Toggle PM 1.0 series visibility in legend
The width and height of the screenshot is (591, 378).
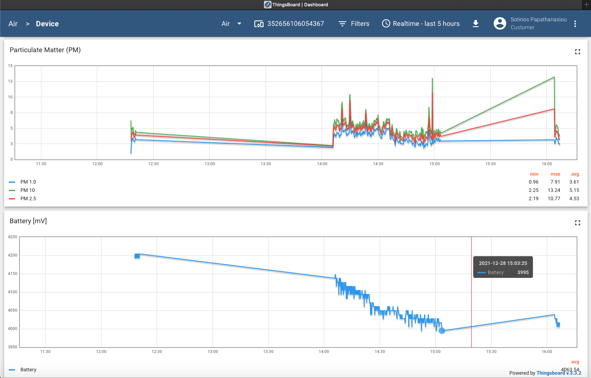[x=28, y=182]
